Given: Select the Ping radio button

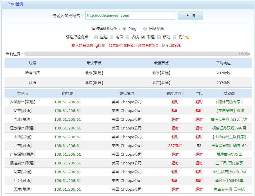Looking at the screenshot, I should [124, 29].
